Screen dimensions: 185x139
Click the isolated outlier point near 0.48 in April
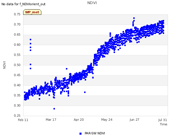coord(66,69)
